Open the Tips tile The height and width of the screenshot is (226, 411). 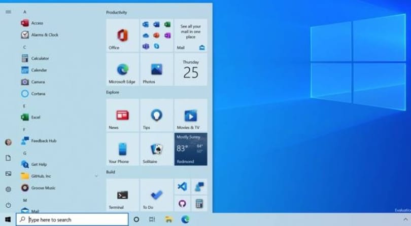point(156,115)
